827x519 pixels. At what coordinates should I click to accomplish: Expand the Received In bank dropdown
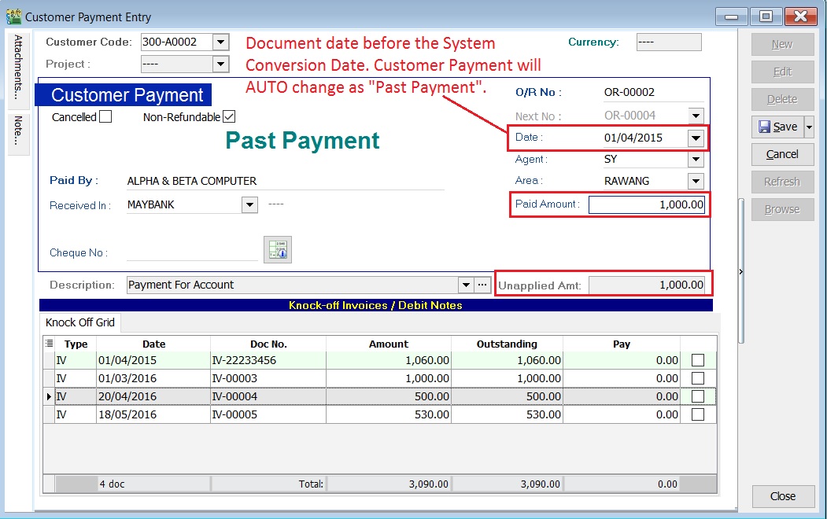click(x=250, y=204)
